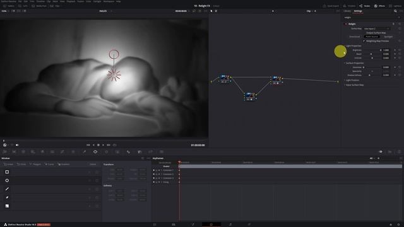Toggle the Relight effect enable dot
Image resolution: width=404 pixels, height=227 pixels.
pyautogui.click(x=346, y=24)
